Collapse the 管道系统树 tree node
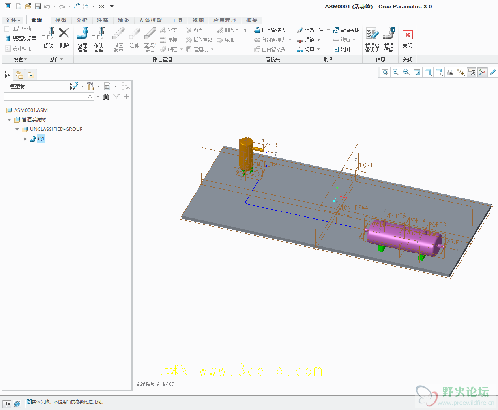 coord(9,120)
